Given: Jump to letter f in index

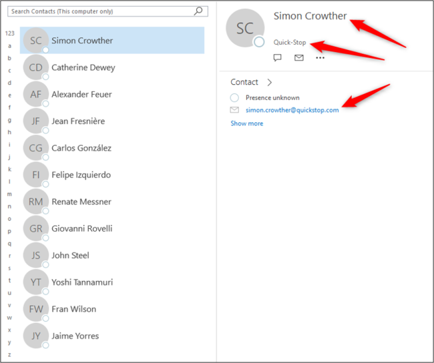Looking at the screenshot, I should 10,107.
